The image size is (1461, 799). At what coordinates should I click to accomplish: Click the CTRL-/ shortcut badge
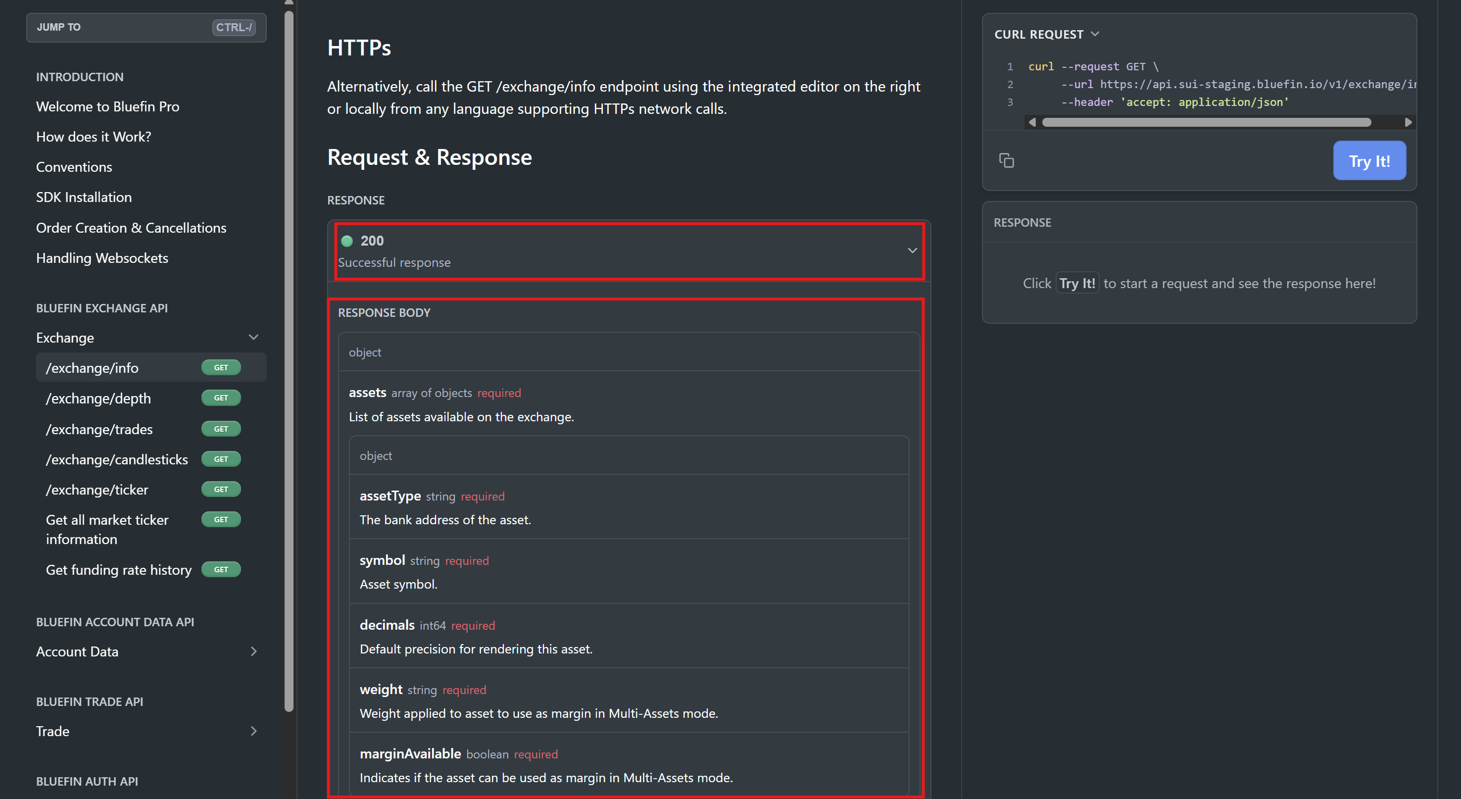(234, 27)
